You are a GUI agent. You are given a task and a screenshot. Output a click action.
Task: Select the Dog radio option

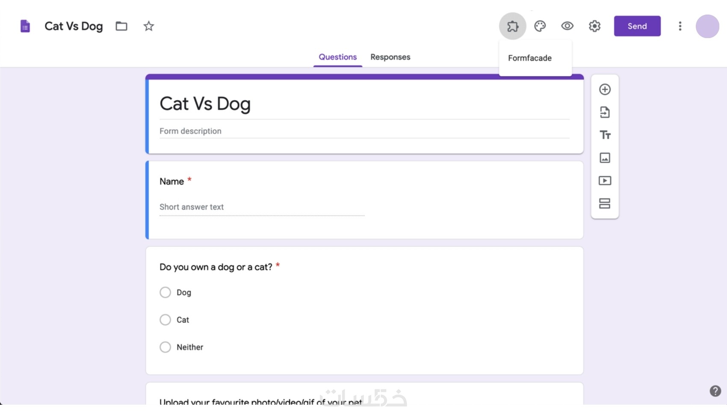click(x=165, y=292)
